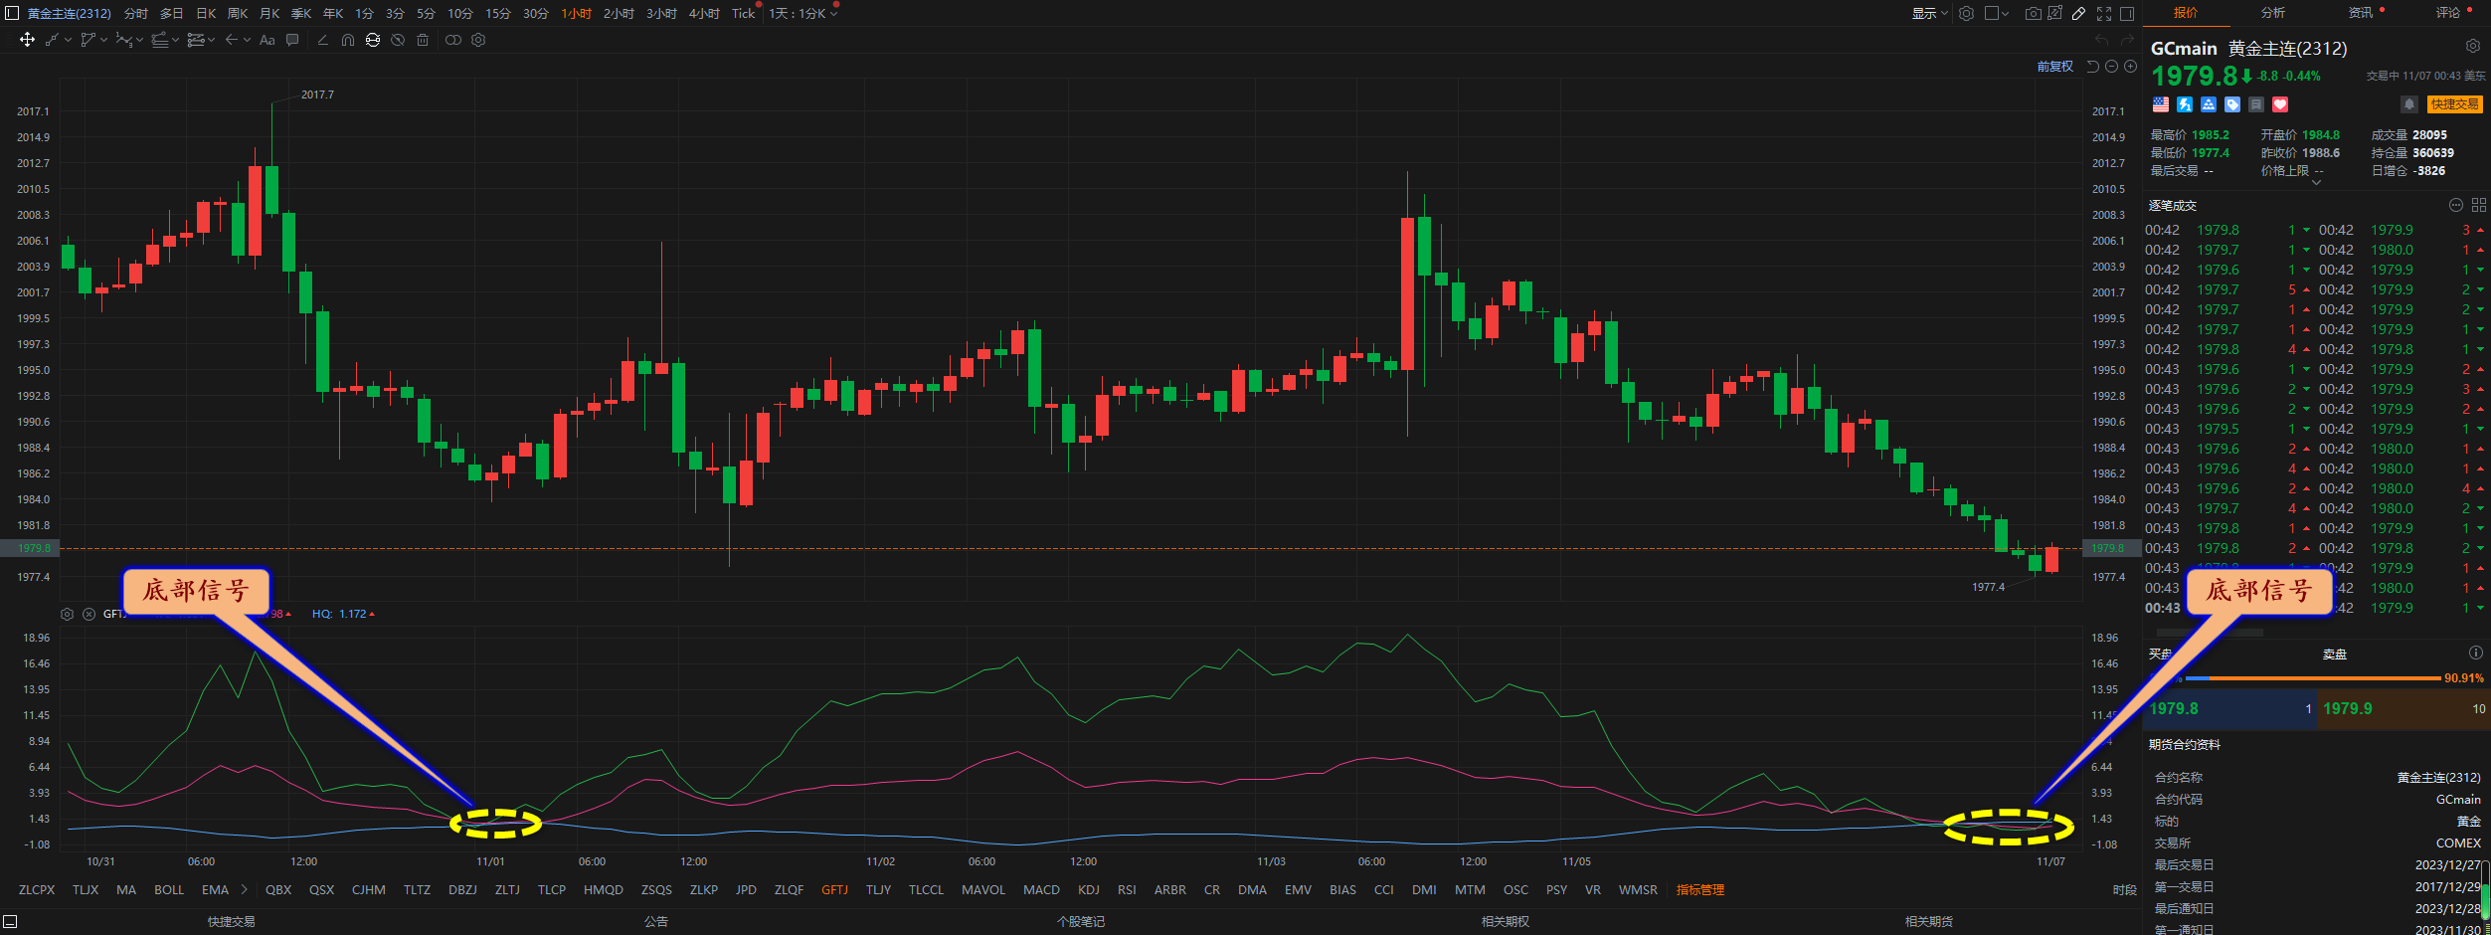The width and height of the screenshot is (2491, 935).
Task: Open the 显示 dropdown
Action: [1929, 13]
